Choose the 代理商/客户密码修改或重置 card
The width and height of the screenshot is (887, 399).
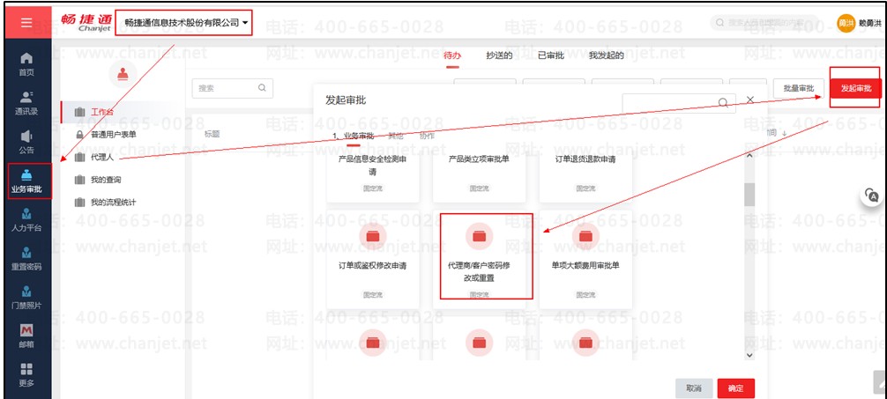(x=479, y=260)
